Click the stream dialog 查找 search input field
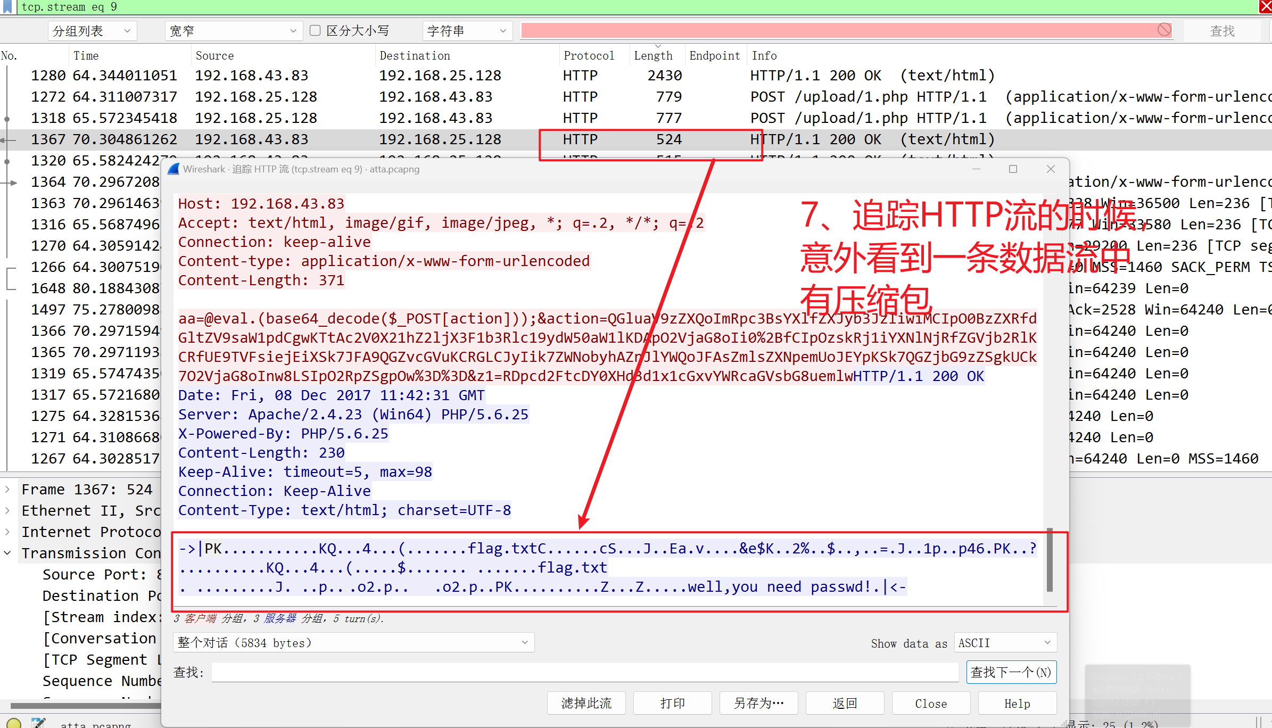This screenshot has width=1272, height=728. point(584,673)
